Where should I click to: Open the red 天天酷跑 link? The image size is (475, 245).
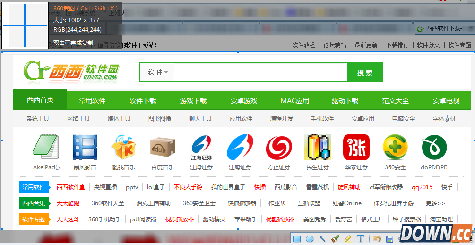click(68, 203)
